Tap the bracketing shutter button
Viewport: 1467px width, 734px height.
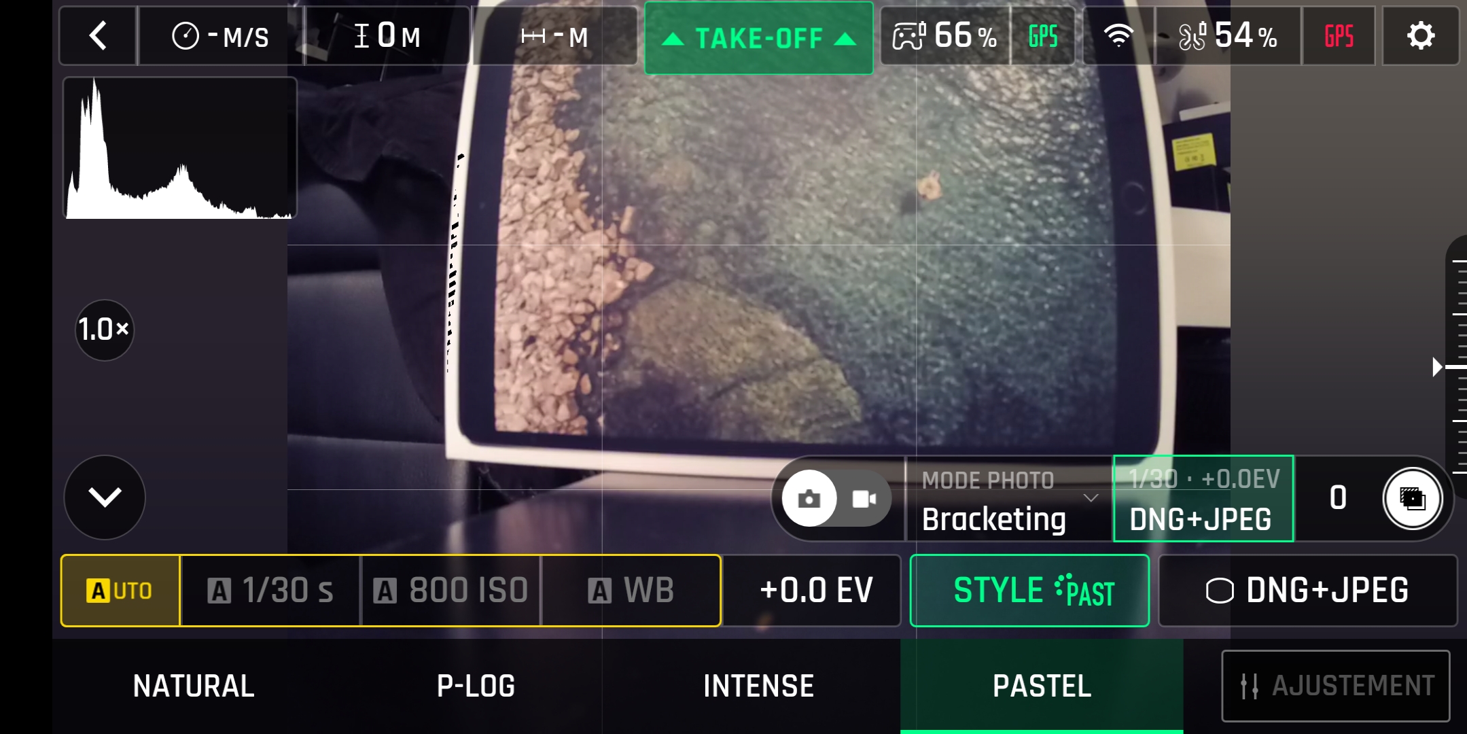(x=1413, y=498)
